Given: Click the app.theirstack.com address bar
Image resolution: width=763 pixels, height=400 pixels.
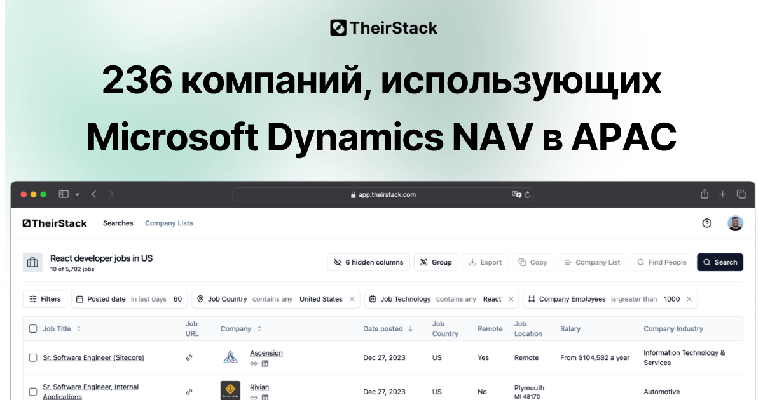Looking at the screenshot, I should click(x=383, y=194).
